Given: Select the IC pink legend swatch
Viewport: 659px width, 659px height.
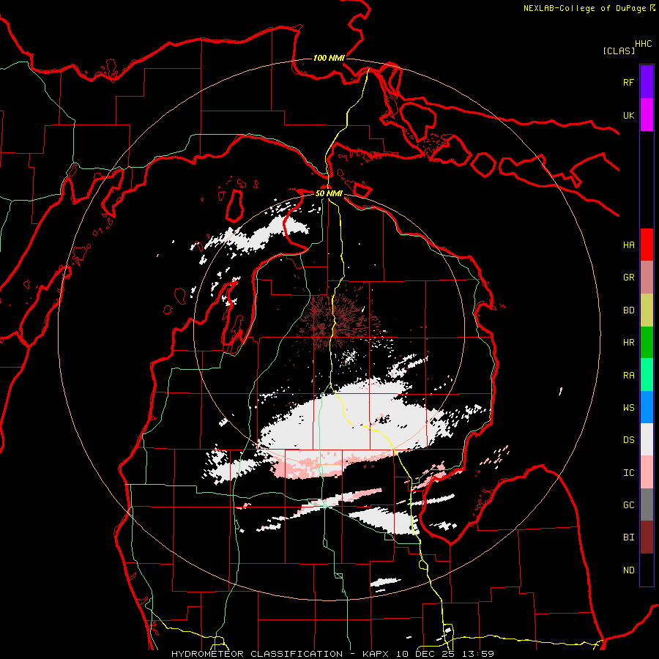Looking at the screenshot, I should pyautogui.click(x=647, y=472).
